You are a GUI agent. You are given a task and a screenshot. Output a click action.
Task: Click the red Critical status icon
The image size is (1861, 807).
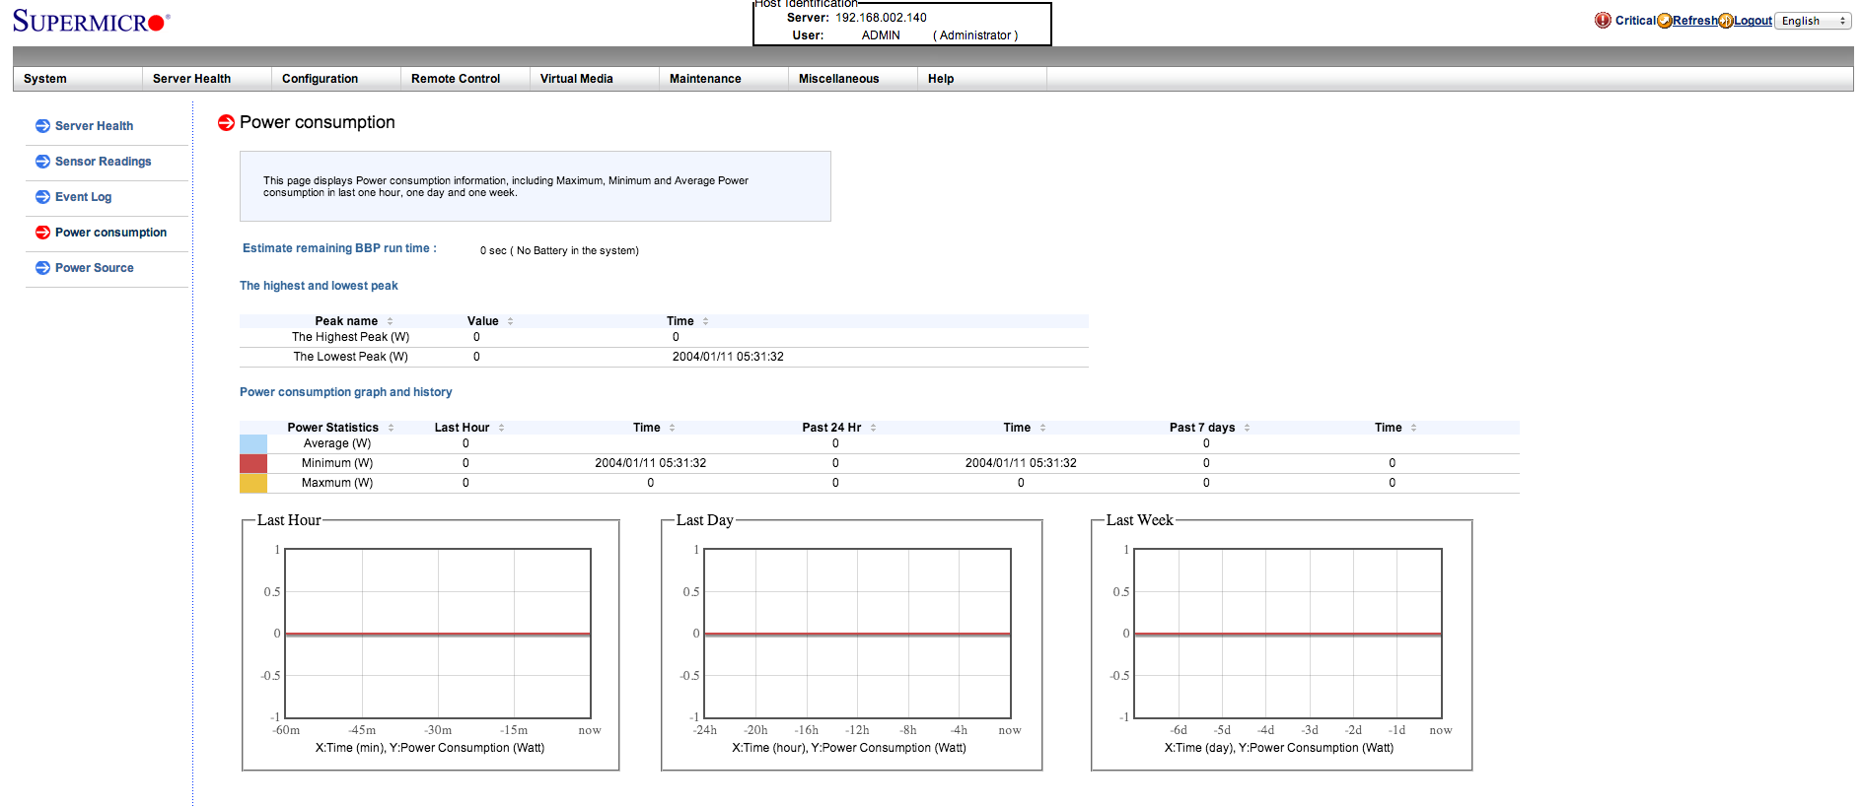point(1603,21)
